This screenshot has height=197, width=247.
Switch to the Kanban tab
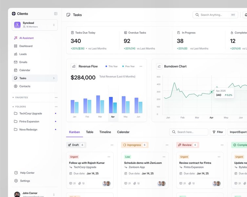pos(74,132)
